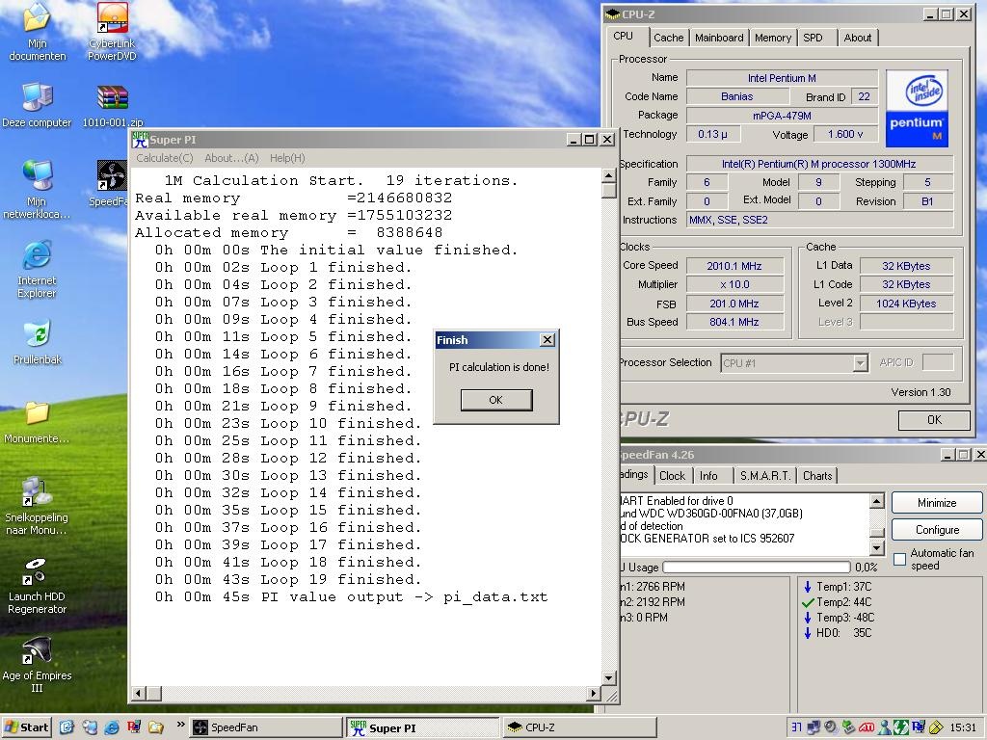987x740 pixels.
Task: Enable the Automatic fan speed checkbox
Action: coord(900,559)
